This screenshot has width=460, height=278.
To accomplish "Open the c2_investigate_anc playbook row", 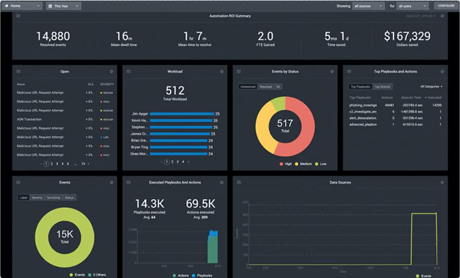I will point(395,112).
